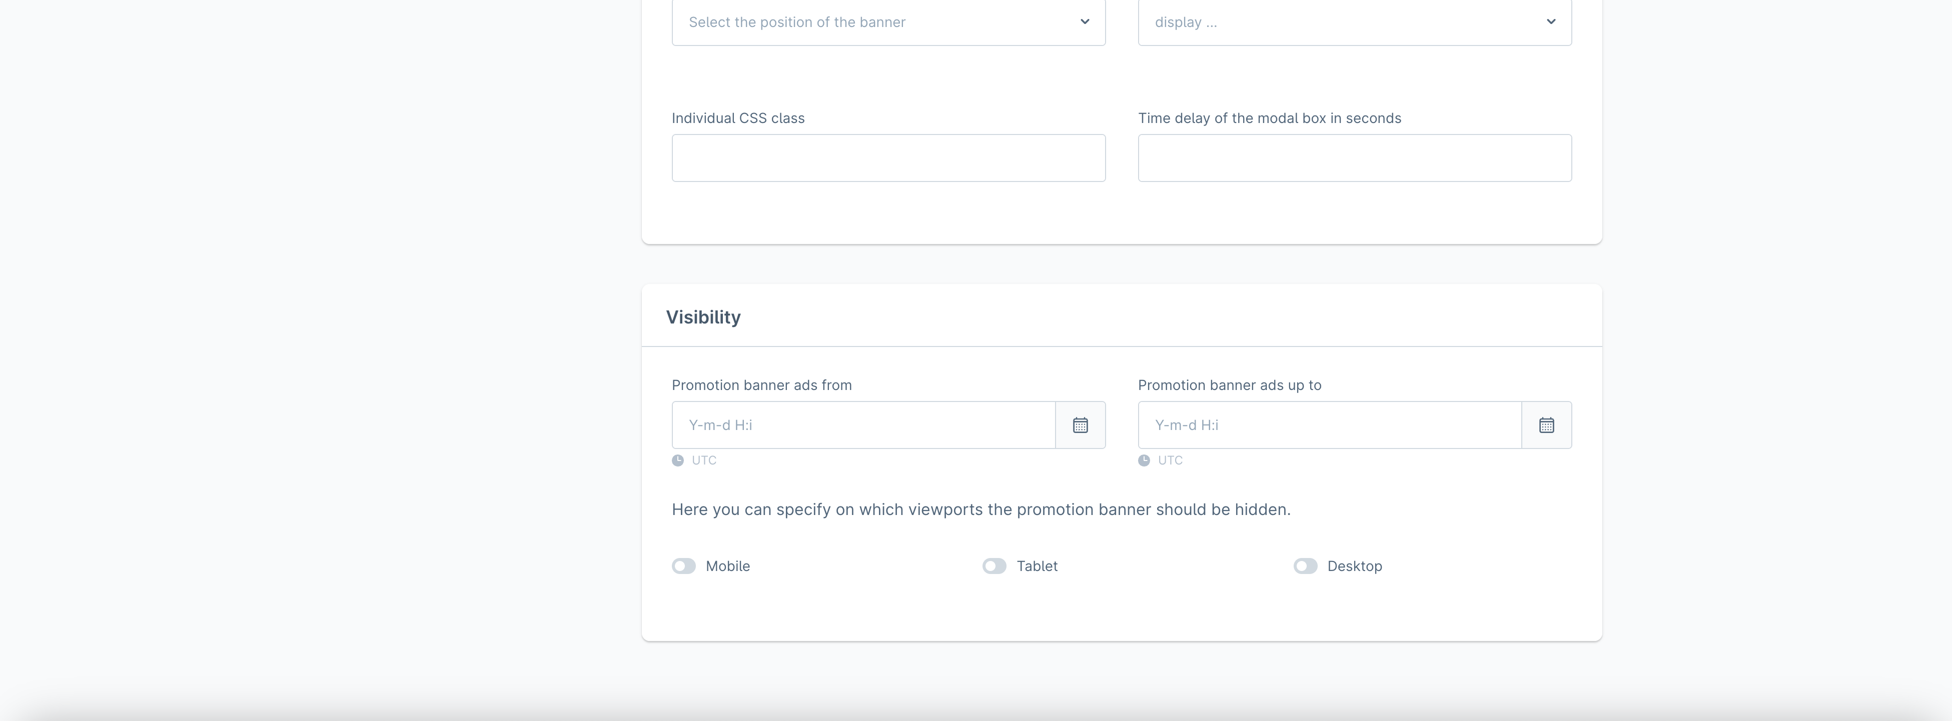The width and height of the screenshot is (1952, 721).
Task: Open calendar picker for ads up to date
Action: pos(1546,425)
